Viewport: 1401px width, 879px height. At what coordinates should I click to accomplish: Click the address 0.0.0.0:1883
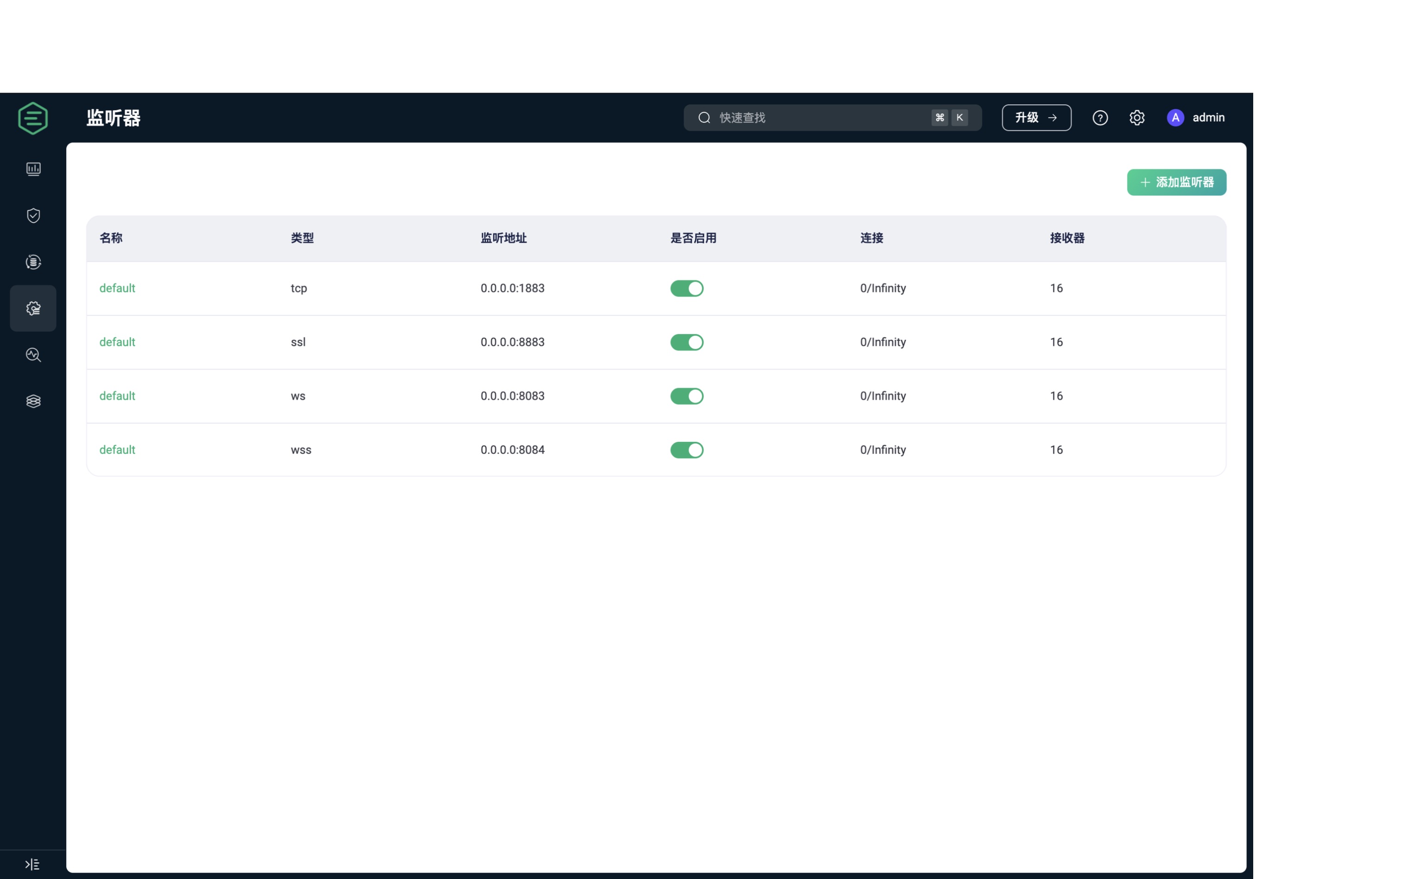(x=512, y=289)
